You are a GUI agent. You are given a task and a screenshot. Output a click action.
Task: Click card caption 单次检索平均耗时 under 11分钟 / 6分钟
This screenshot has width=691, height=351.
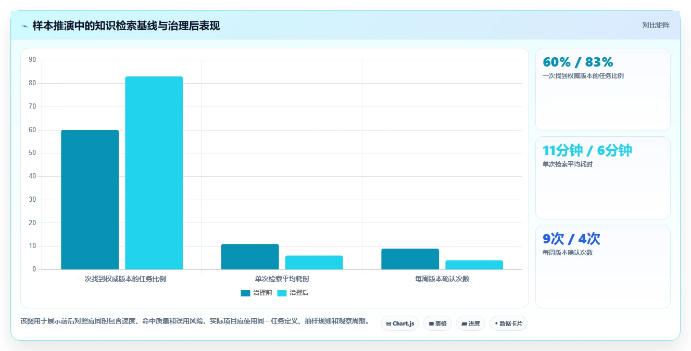point(568,164)
